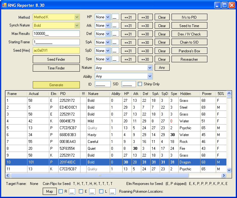Tick the R roaming Pokemon checkbox
The height and width of the screenshot is (198, 237).
tap(61, 191)
